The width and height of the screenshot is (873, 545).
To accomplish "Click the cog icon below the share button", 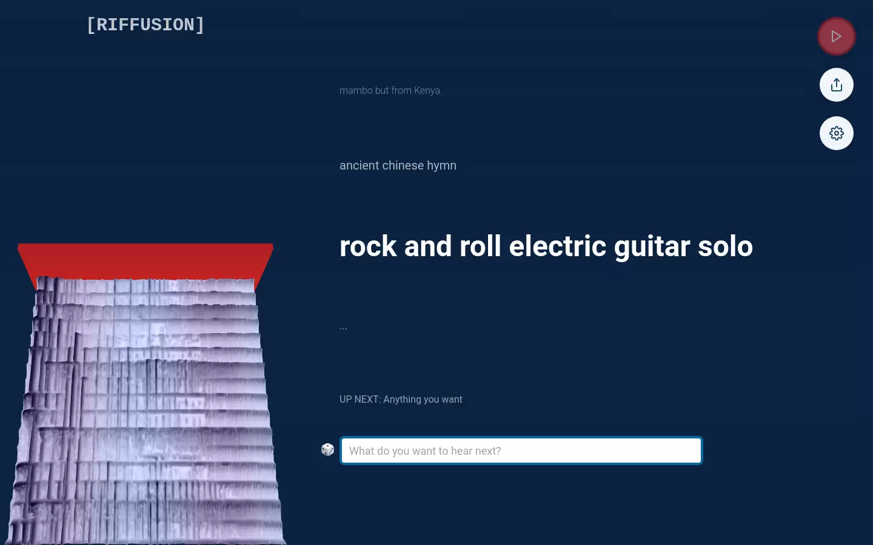I will [837, 133].
